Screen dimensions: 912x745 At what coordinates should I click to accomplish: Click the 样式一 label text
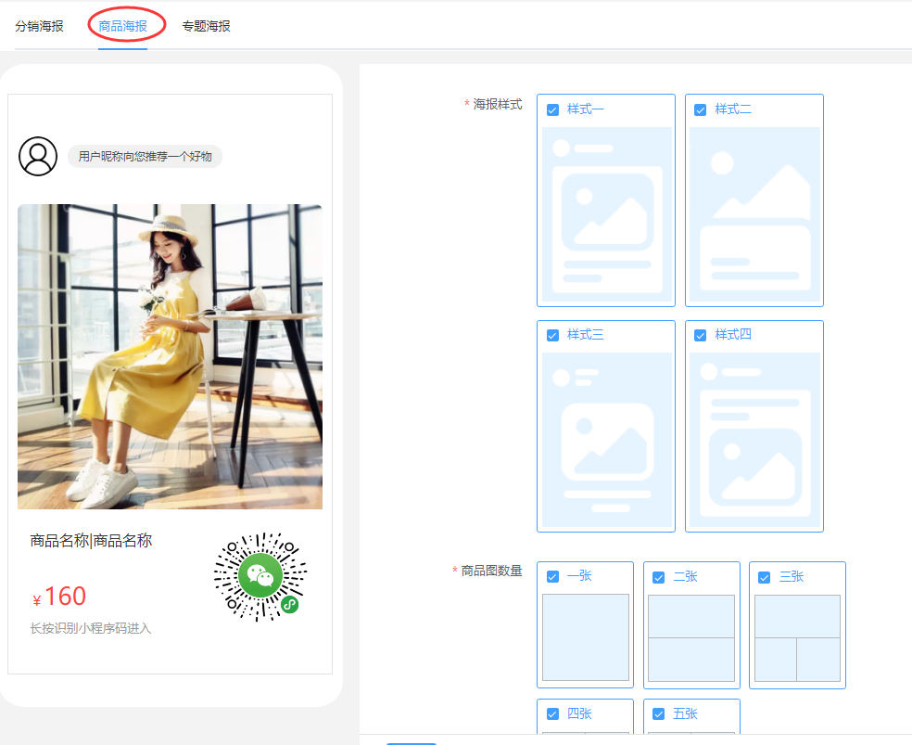tap(586, 109)
